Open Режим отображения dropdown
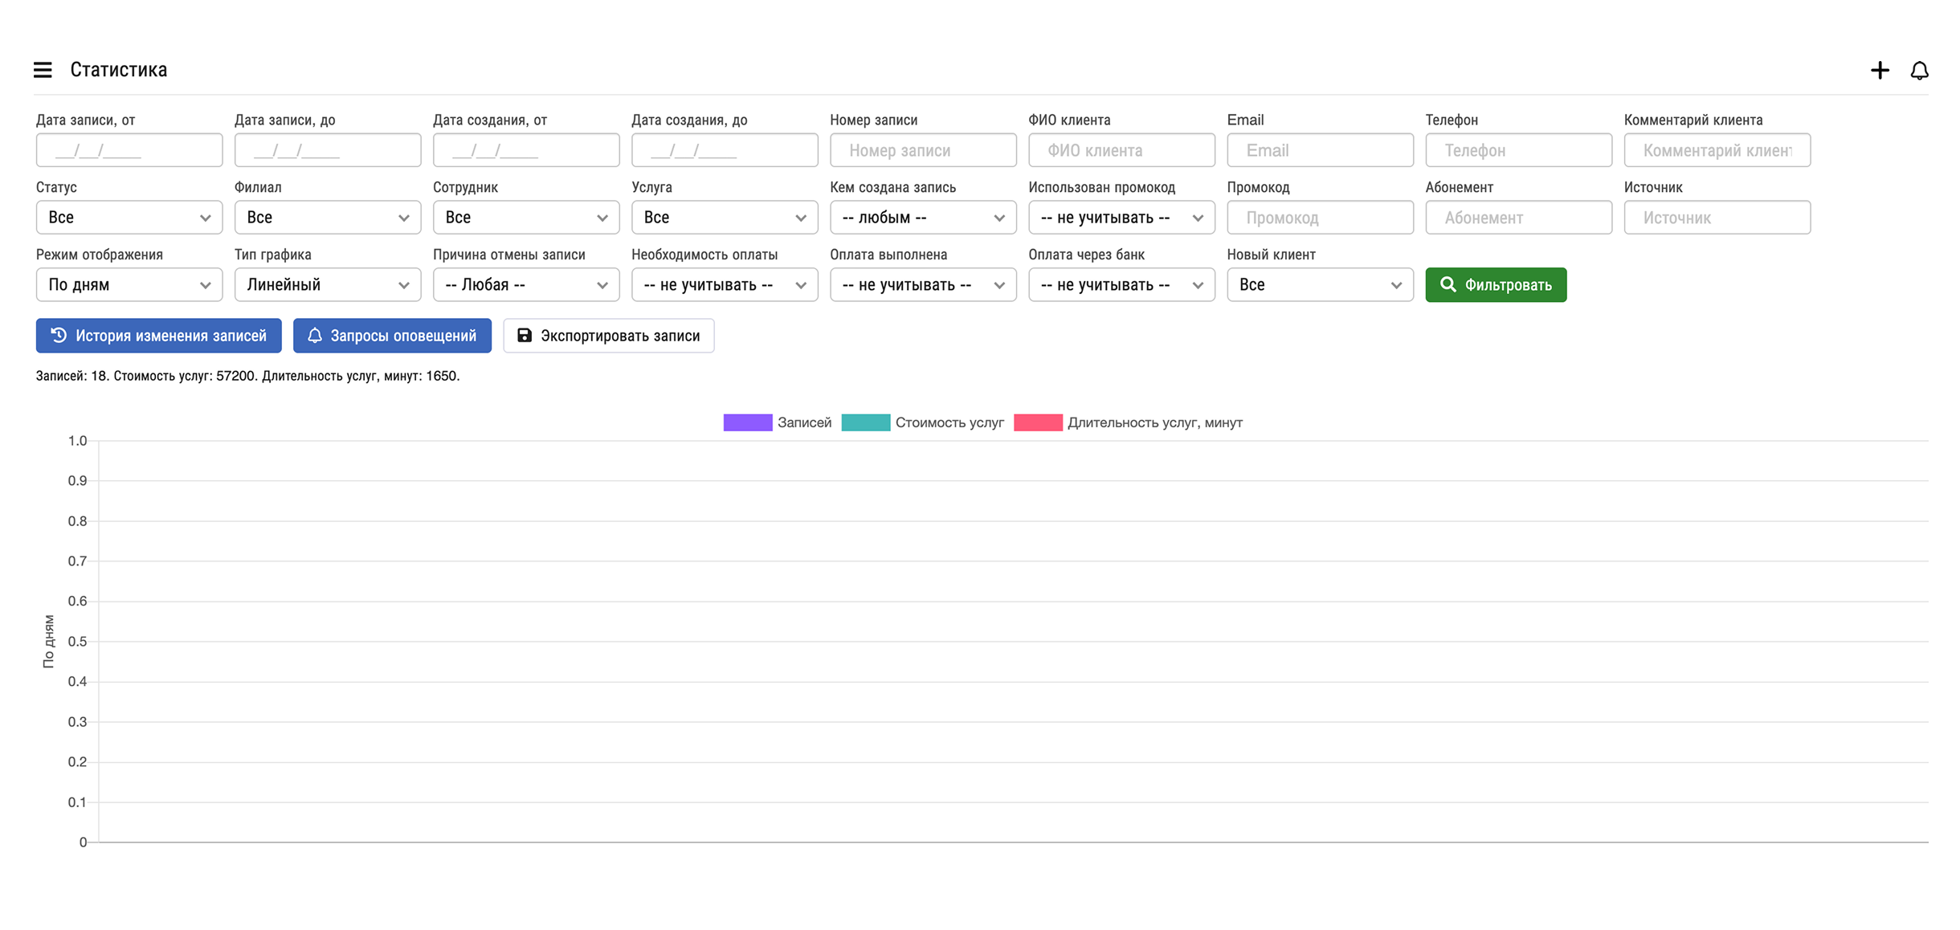Viewport: 1960px width, 930px height. pos(129,285)
